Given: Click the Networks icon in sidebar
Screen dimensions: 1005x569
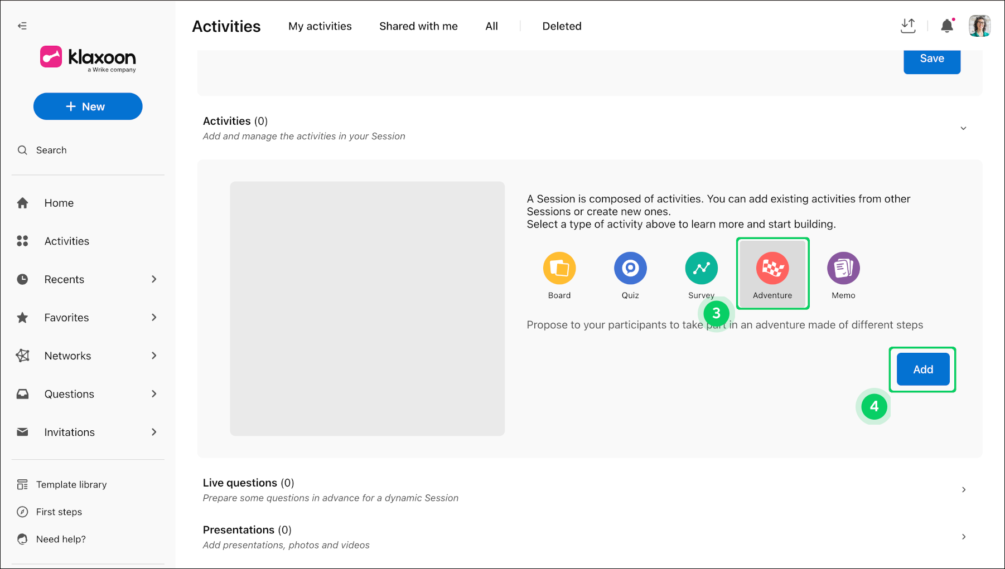Looking at the screenshot, I should tap(22, 356).
